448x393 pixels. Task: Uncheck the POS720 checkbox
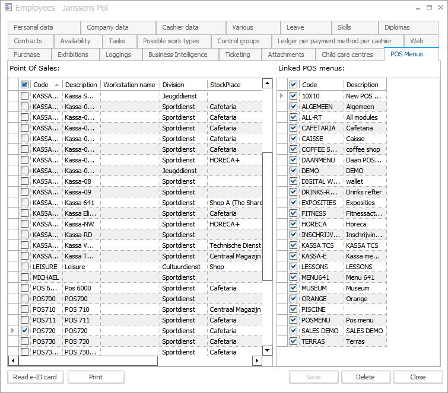click(24, 330)
